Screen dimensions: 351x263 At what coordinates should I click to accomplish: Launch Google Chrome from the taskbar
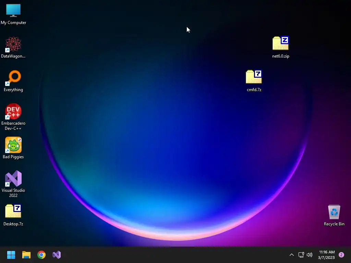(41, 255)
